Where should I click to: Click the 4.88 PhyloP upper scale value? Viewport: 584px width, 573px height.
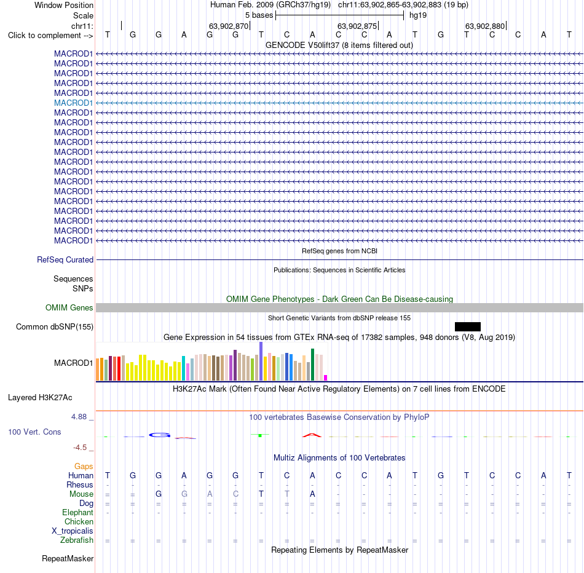click(x=79, y=416)
